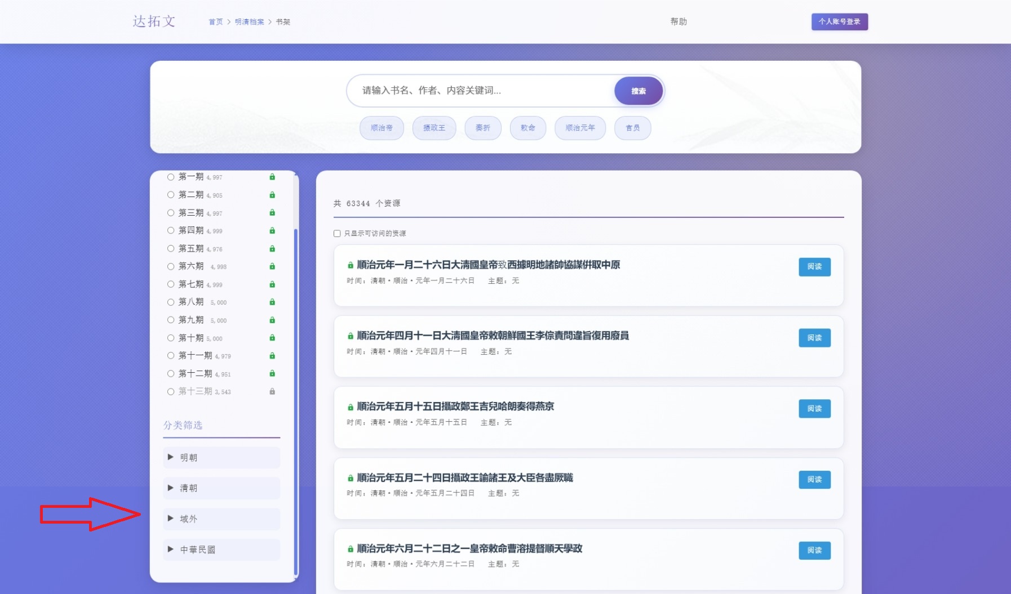Screen dimensions: 1011x594
Task: Select the 顺治帝 keyword tag
Action: point(382,128)
